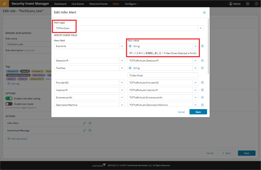This screenshot has width=261, height=170.
Task: Remove the DISA STIG tag
Action: [x=44, y=75]
